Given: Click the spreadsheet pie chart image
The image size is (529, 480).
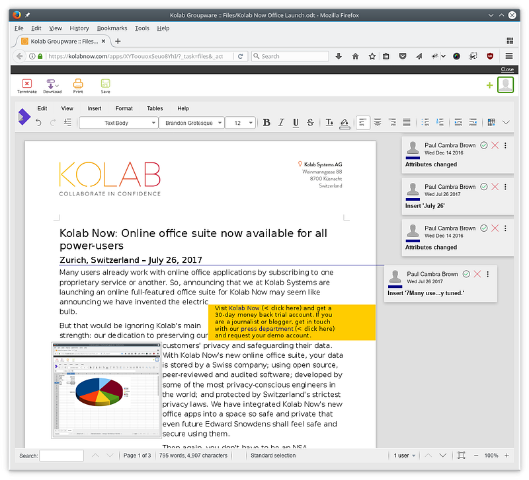Looking at the screenshot, I should [106, 390].
